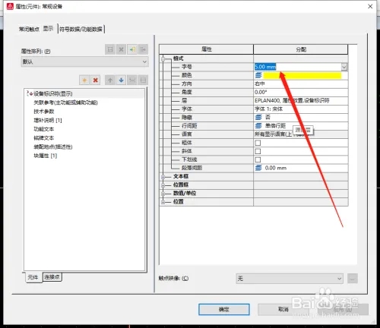The image size is (380, 328).
Task: Click layer icon beside 隐藏 value
Action: pyautogui.click(x=258, y=117)
